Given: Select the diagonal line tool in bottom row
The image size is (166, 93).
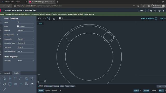Looking at the screenshot, I should [4, 89].
